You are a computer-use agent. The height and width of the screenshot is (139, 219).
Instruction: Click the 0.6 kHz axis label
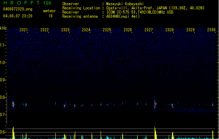[3, 132]
